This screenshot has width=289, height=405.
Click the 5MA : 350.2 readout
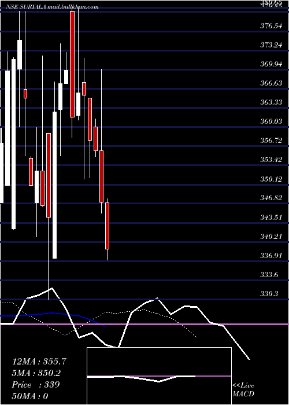[38, 373]
